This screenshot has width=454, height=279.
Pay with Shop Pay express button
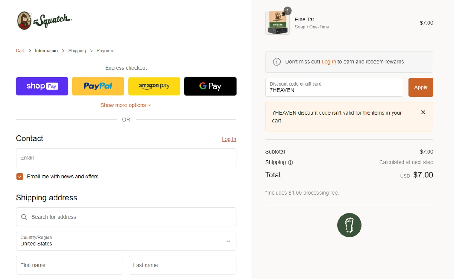[x=42, y=86]
